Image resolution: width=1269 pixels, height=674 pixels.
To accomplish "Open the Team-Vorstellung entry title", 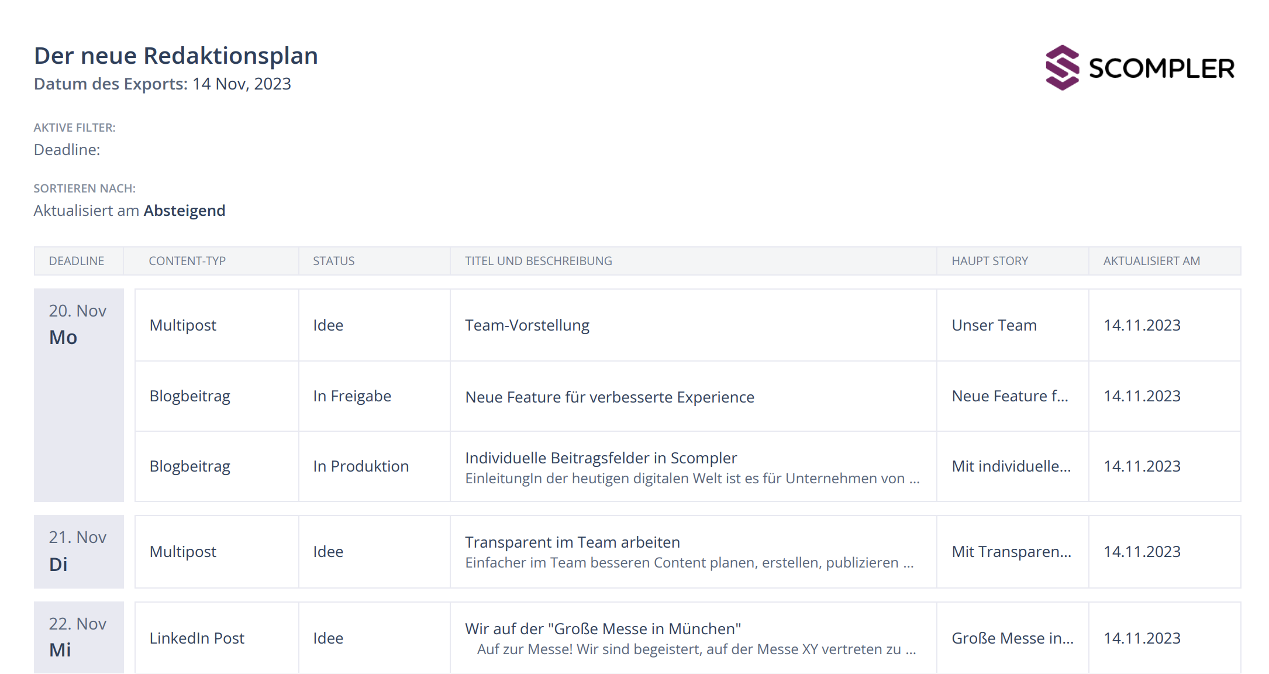I will (527, 325).
